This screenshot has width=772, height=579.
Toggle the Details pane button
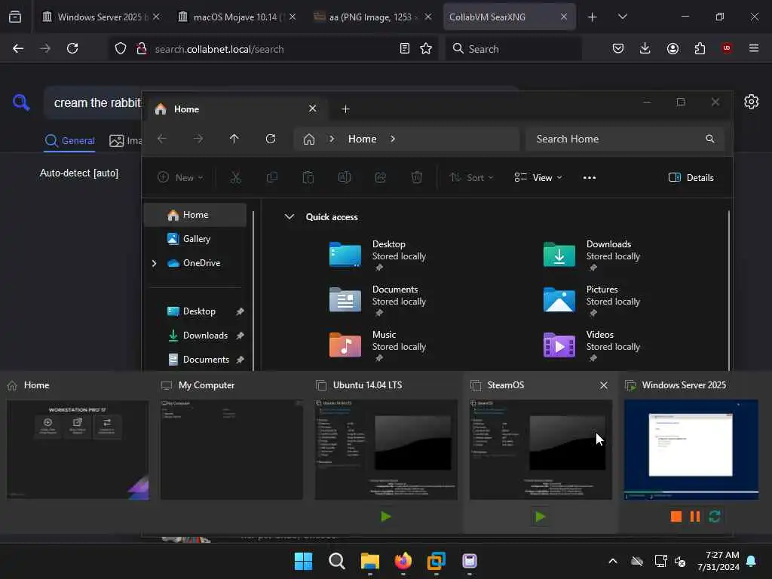[691, 178]
